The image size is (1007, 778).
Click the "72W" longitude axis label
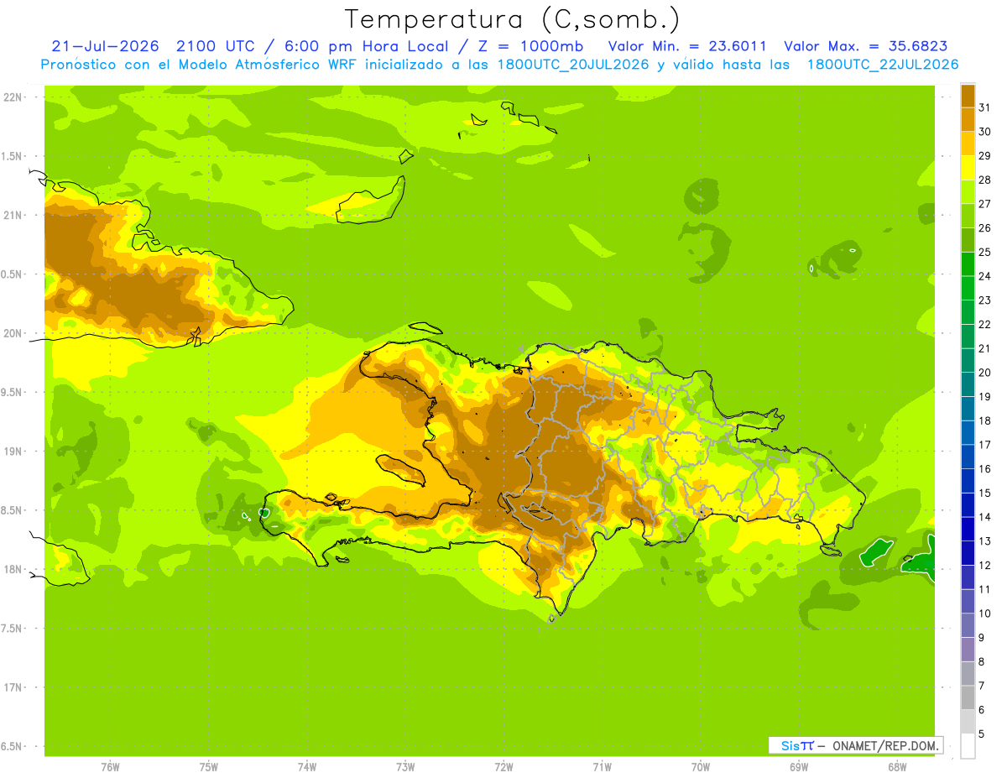point(503,767)
